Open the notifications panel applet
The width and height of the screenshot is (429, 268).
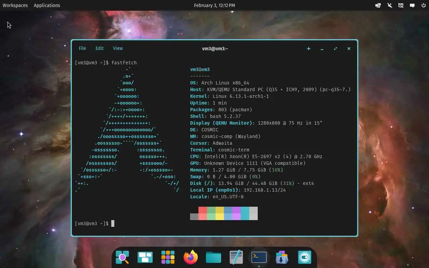coord(412,5)
